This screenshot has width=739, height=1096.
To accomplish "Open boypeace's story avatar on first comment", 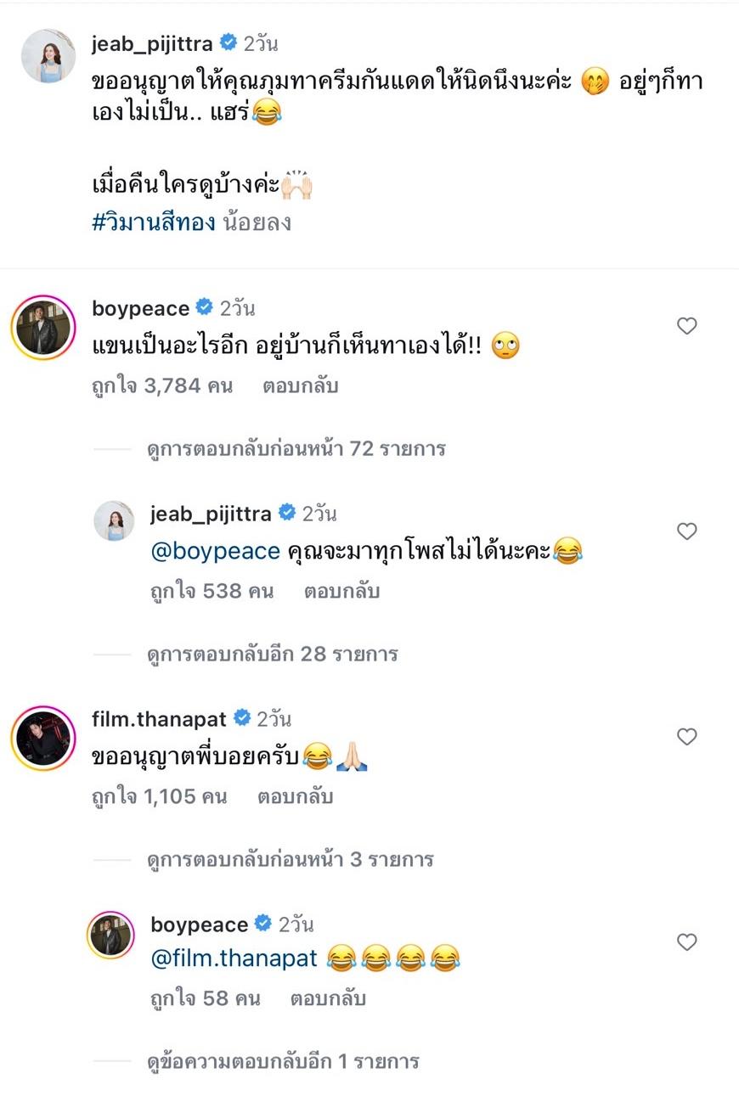I will coord(43,326).
